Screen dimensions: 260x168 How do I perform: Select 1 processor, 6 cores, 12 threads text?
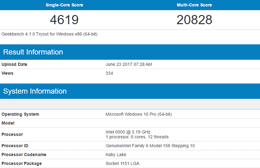137,137
